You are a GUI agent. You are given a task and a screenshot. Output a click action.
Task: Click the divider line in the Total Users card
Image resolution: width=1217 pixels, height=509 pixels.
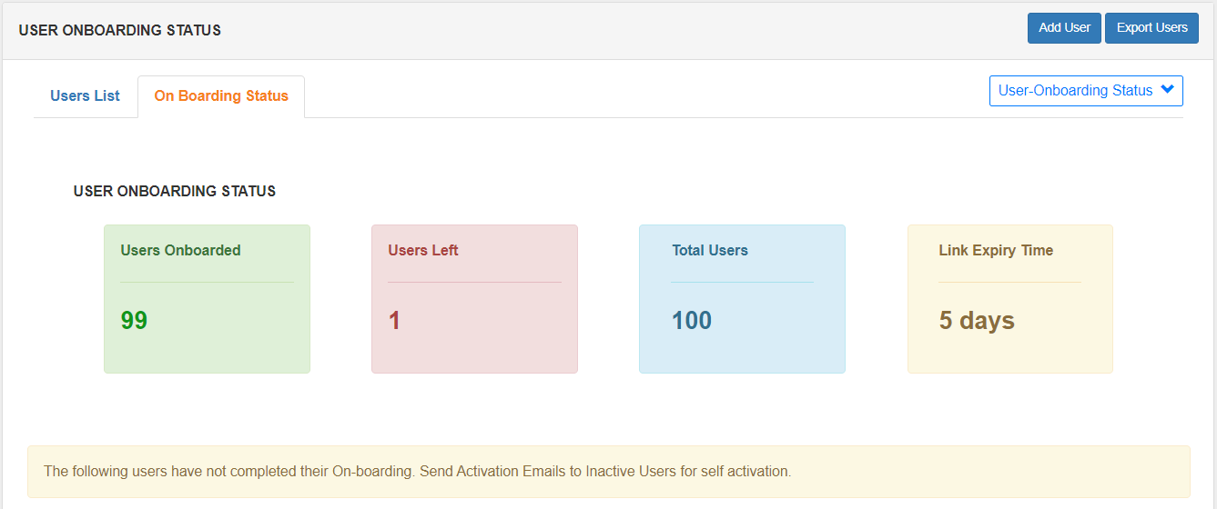742,282
